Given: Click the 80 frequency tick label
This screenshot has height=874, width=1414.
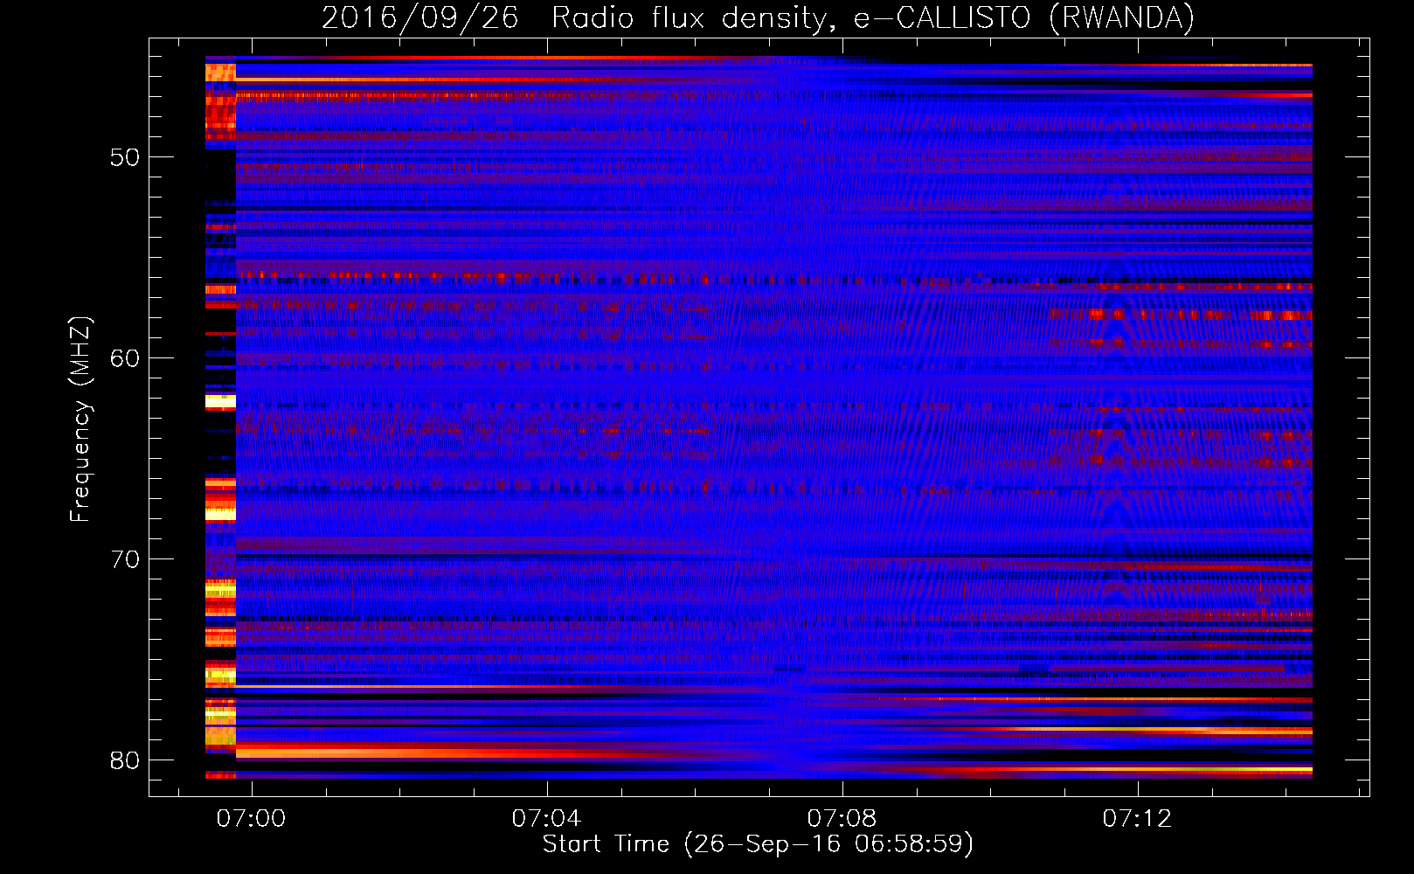Looking at the screenshot, I should [x=125, y=760].
